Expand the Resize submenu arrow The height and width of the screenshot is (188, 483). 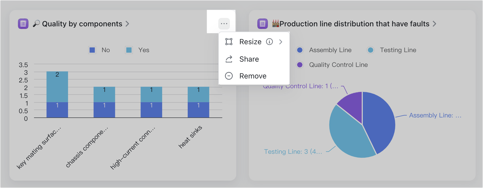[x=281, y=42]
